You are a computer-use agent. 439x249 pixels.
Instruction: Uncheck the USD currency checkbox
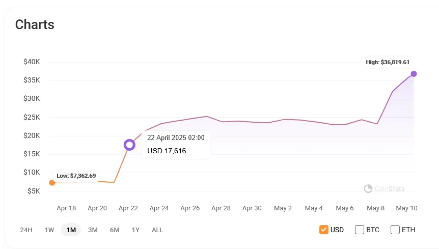(324, 230)
